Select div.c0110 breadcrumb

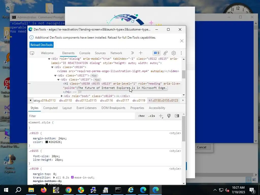pyautogui.click(x=66, y=101)
